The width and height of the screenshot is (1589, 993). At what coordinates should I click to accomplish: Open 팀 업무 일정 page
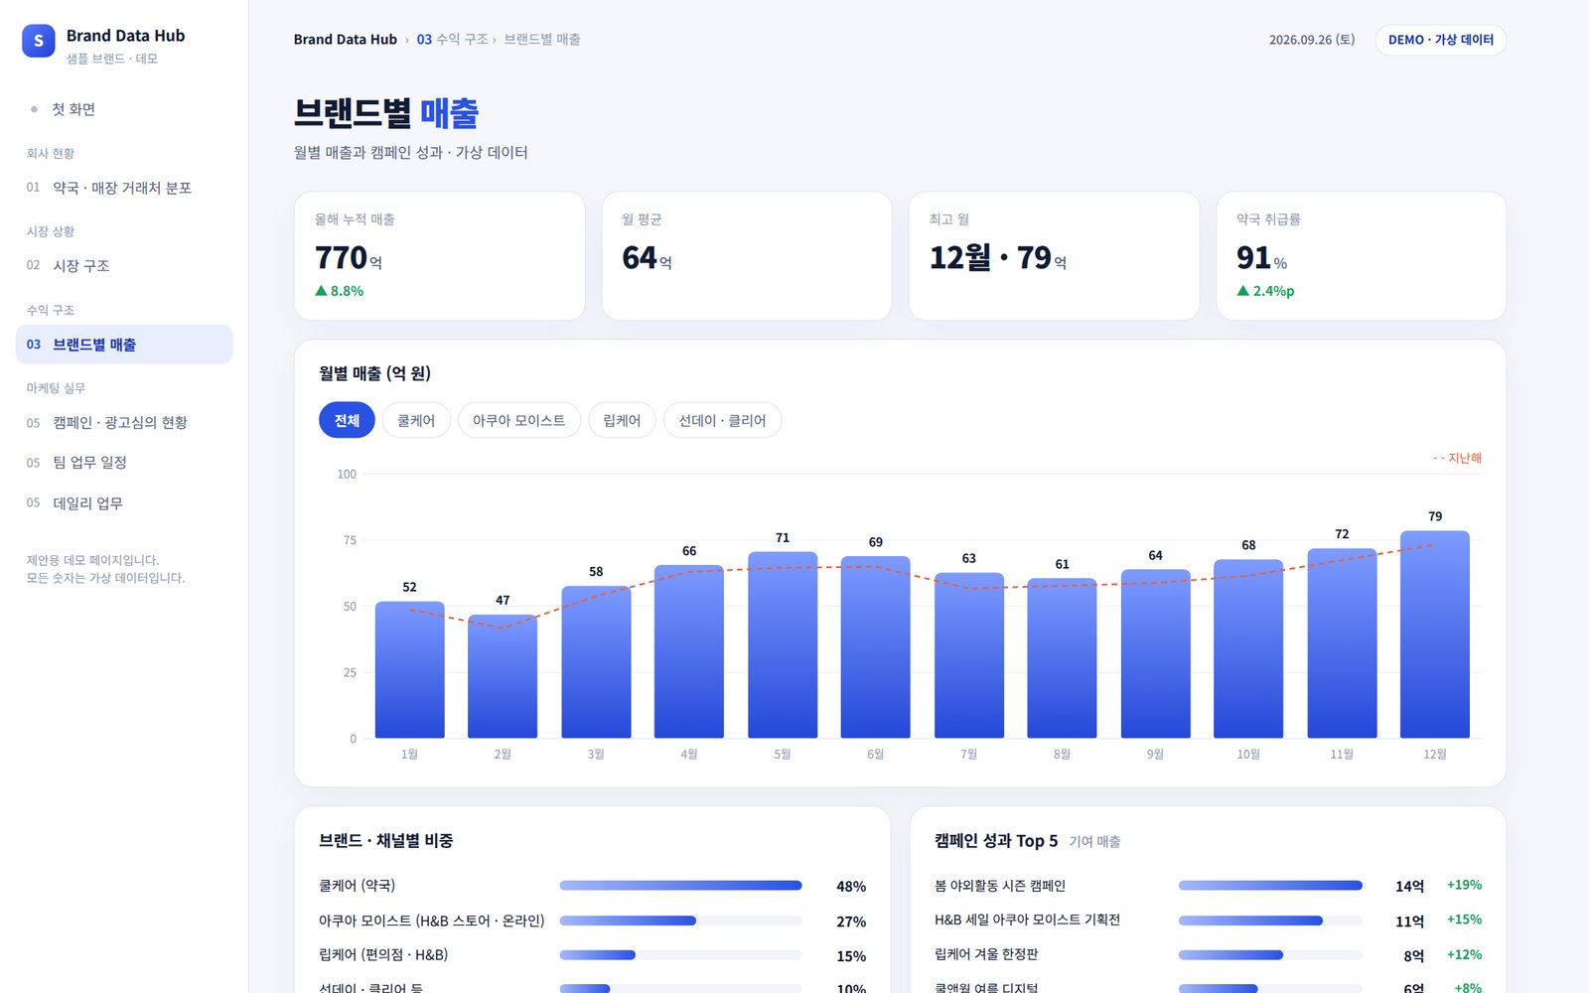pos(124,463)
